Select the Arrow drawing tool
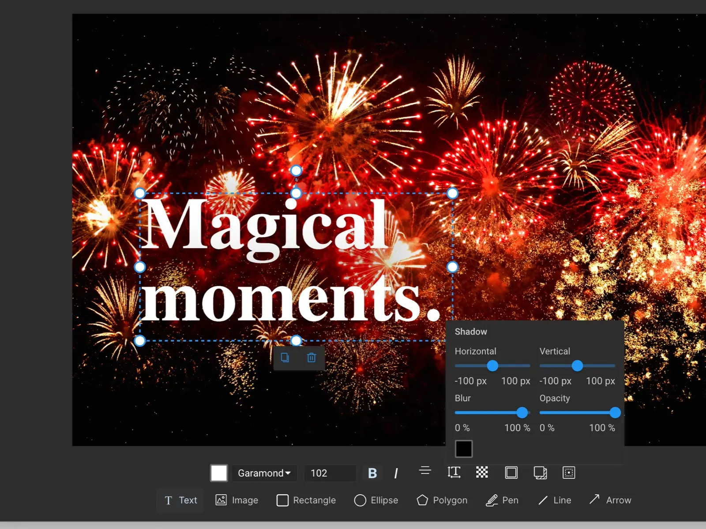 pos(610,500)
